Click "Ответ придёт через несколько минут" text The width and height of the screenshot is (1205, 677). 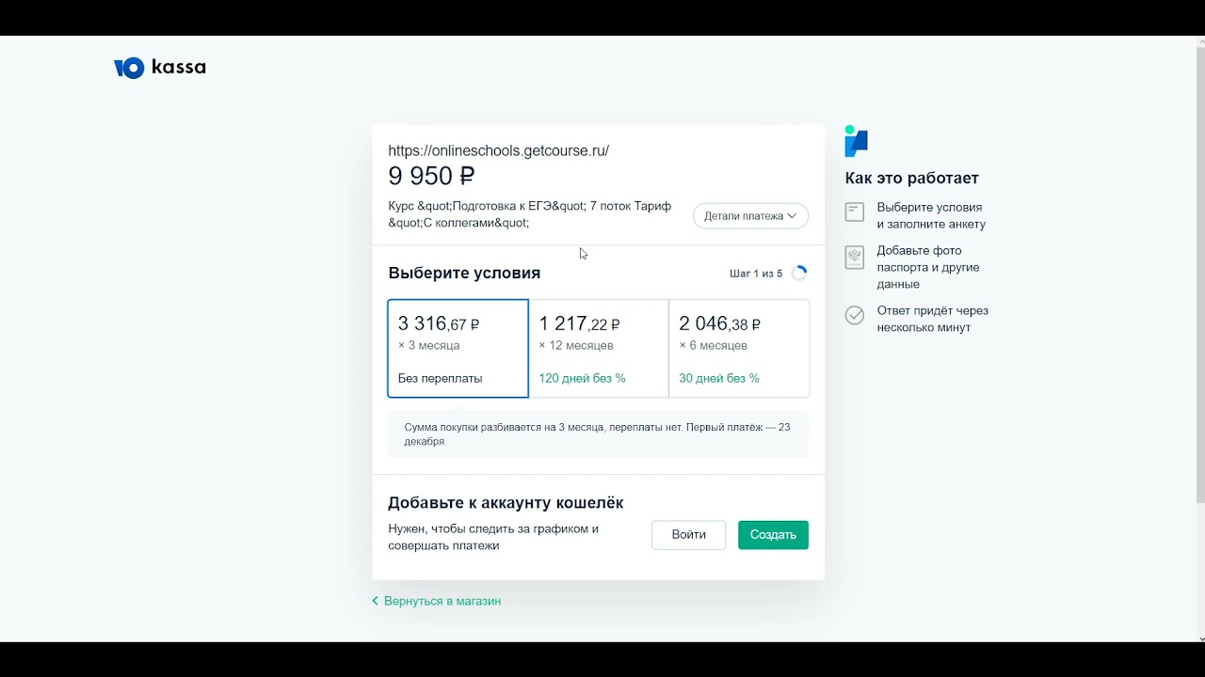click(x=933, y=319)
